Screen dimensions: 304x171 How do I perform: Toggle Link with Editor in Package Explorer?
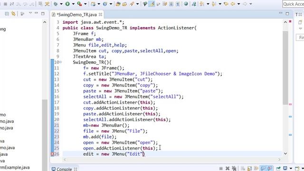coord(13,14)
